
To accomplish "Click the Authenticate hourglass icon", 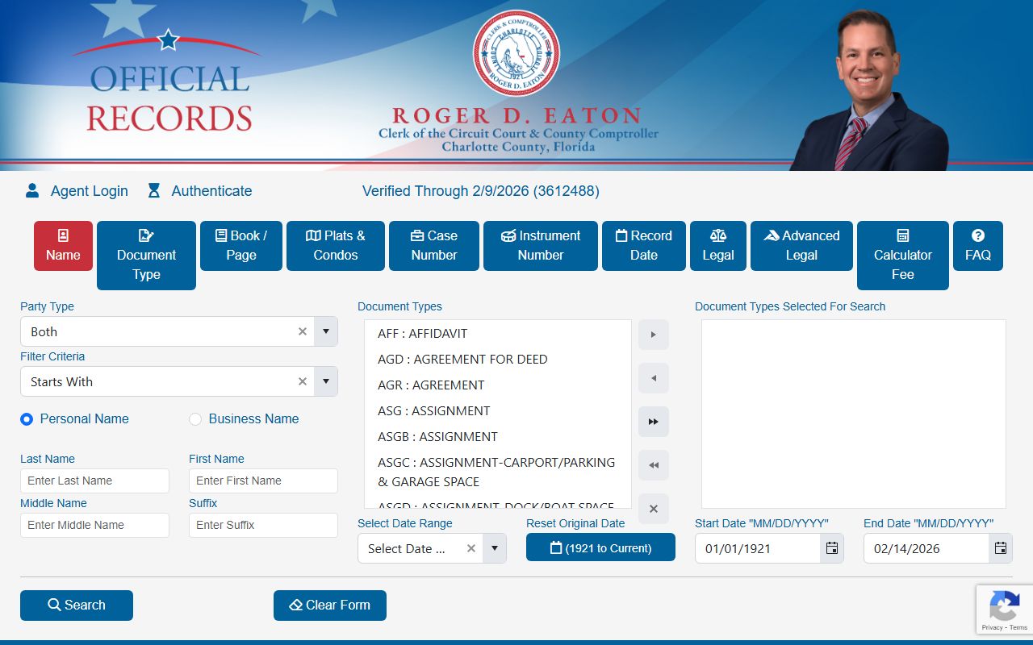I will [154, 190].
